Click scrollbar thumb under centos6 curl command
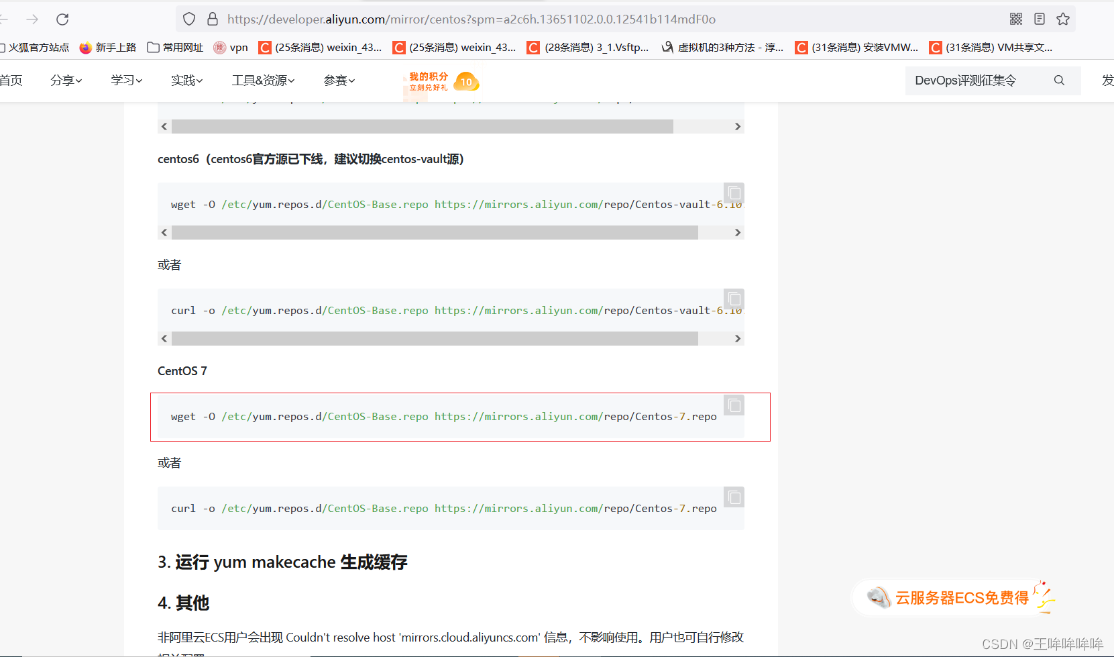Image resolution: width=1114 pixels, height=657 pixels. (x=435, y=339)
